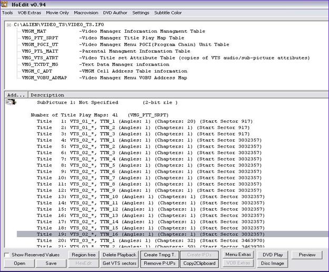The image size is (329, 272).
Task: Open the Tools menu
Action: [7, 13]
